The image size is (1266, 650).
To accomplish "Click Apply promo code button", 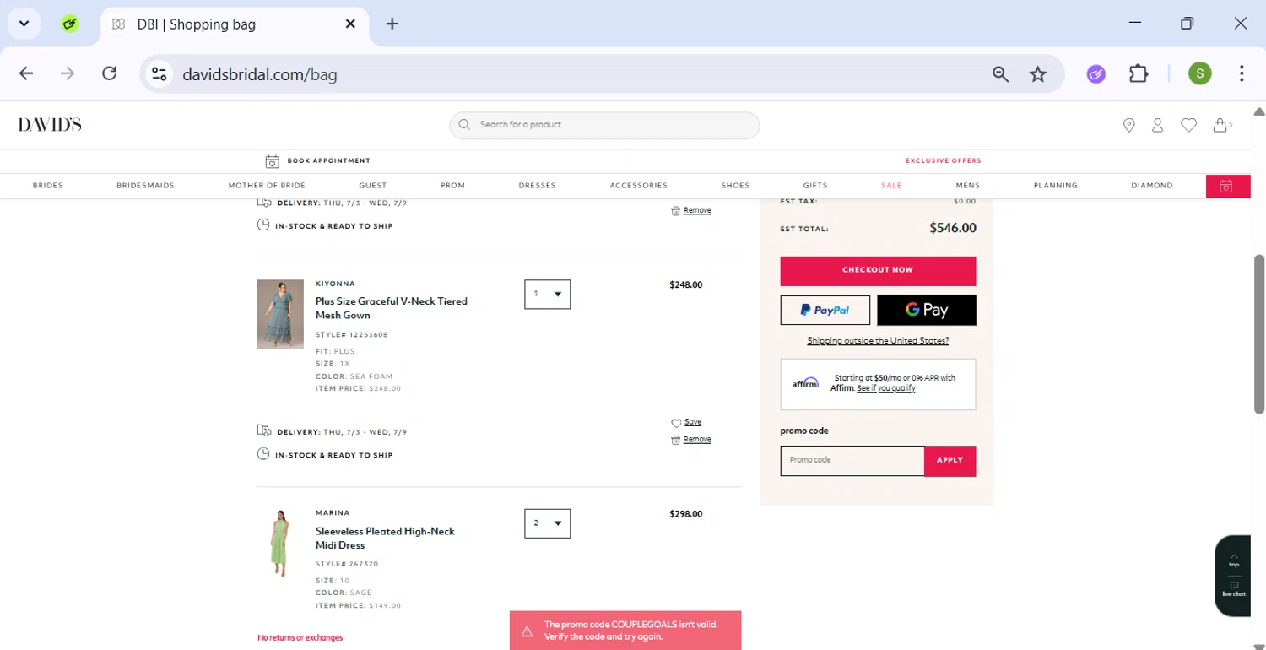I will [x=950, y=460].
